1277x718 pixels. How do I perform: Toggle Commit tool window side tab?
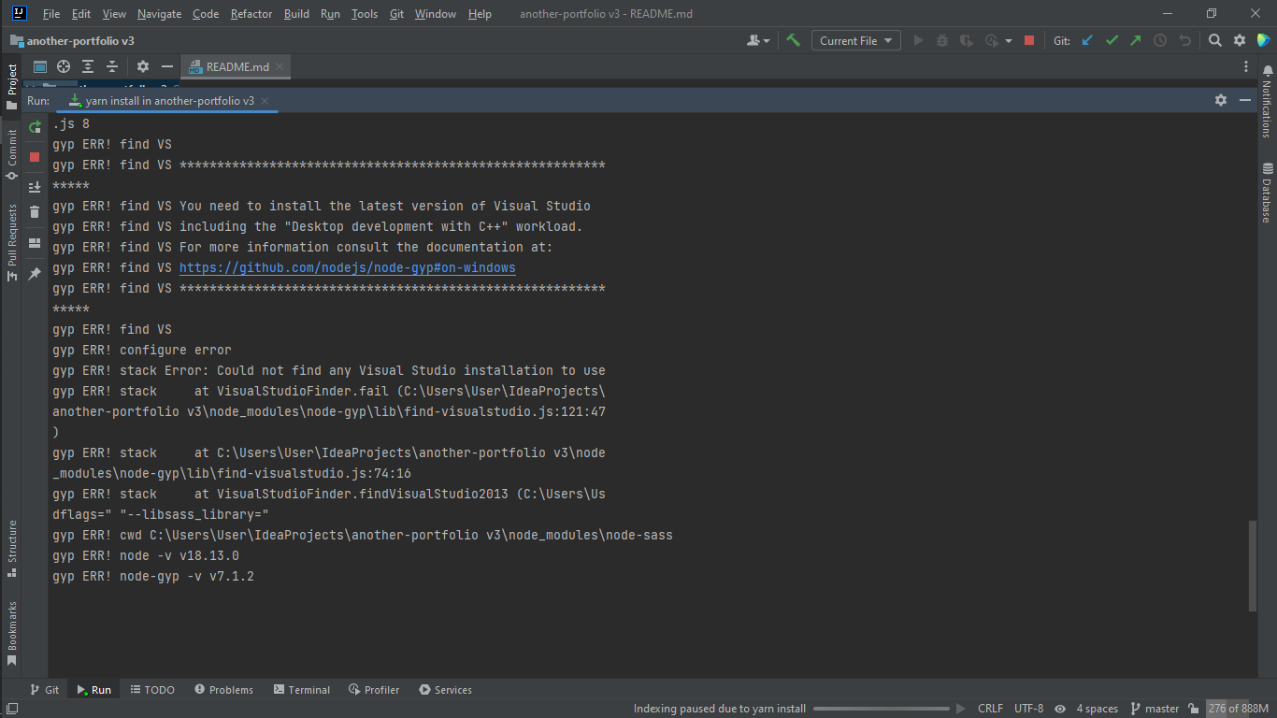[x=11, y=154]
